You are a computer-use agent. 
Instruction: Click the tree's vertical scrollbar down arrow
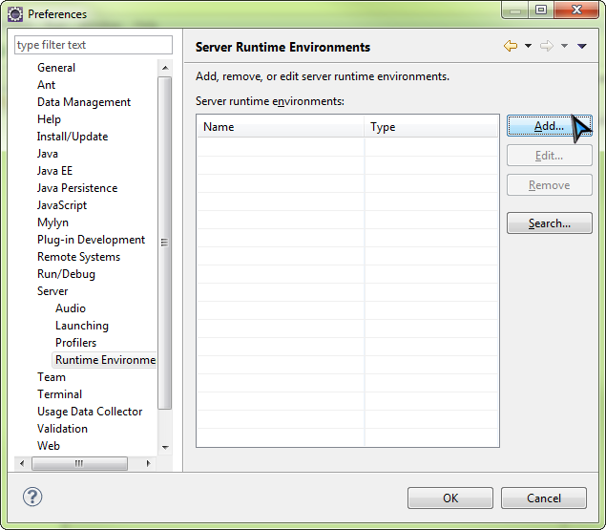point(165,447)
